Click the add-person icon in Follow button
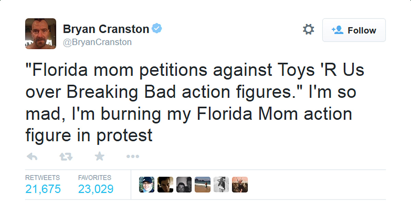Viewport: 411px width, 205px height. point(337,30)
